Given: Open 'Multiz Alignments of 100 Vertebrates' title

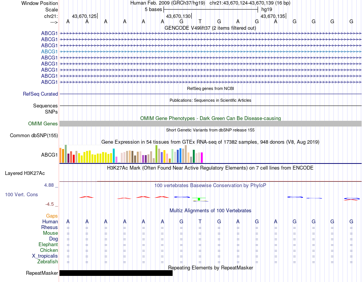Looking at the screenshot, I should (210, 211).
